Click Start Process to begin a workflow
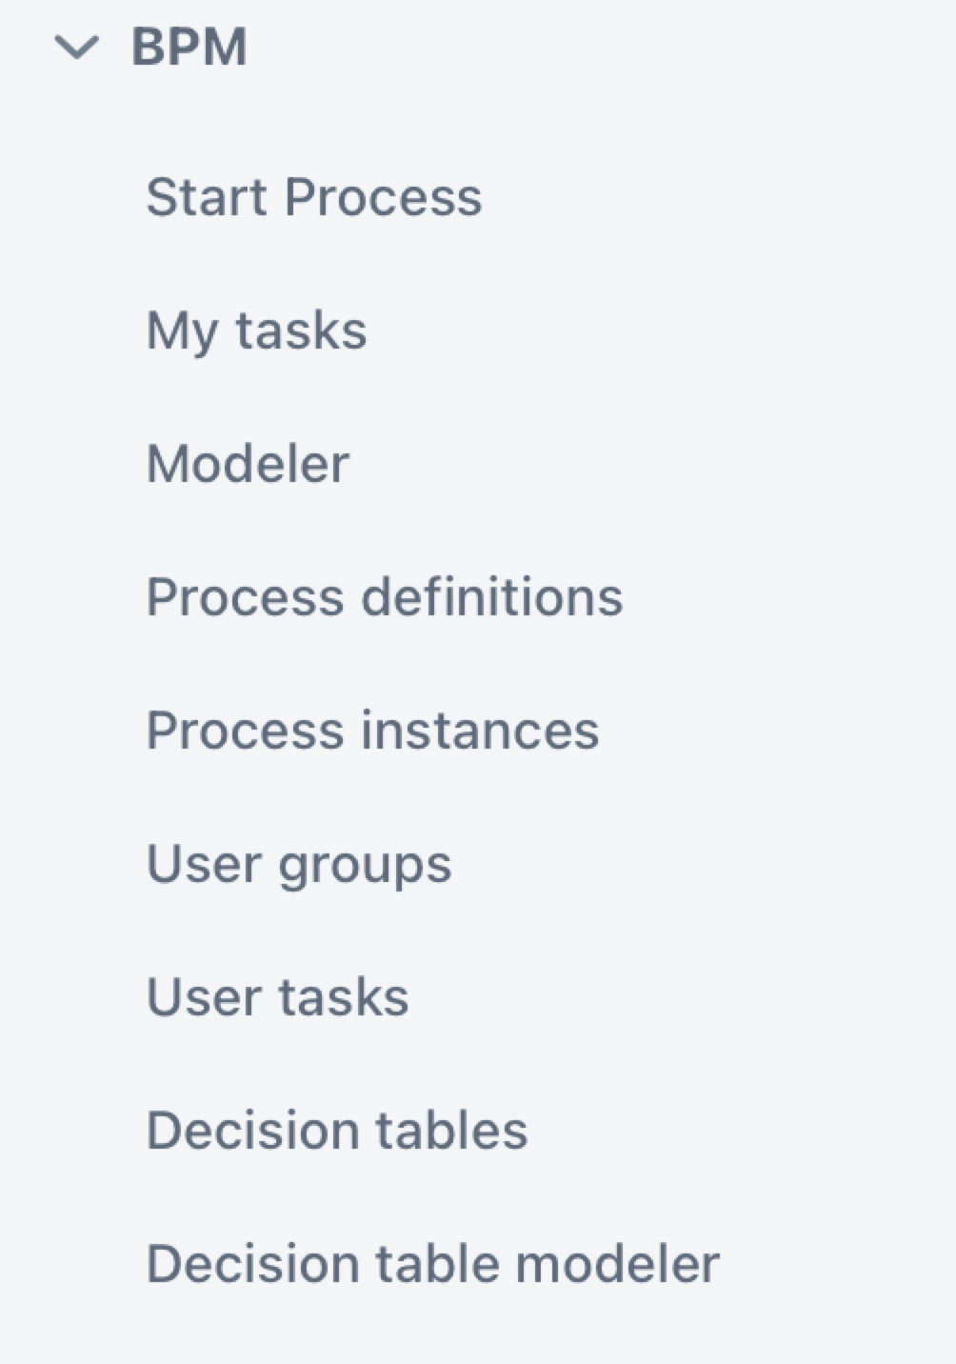Screen dimensions: 956x1364 pos(314,196)
